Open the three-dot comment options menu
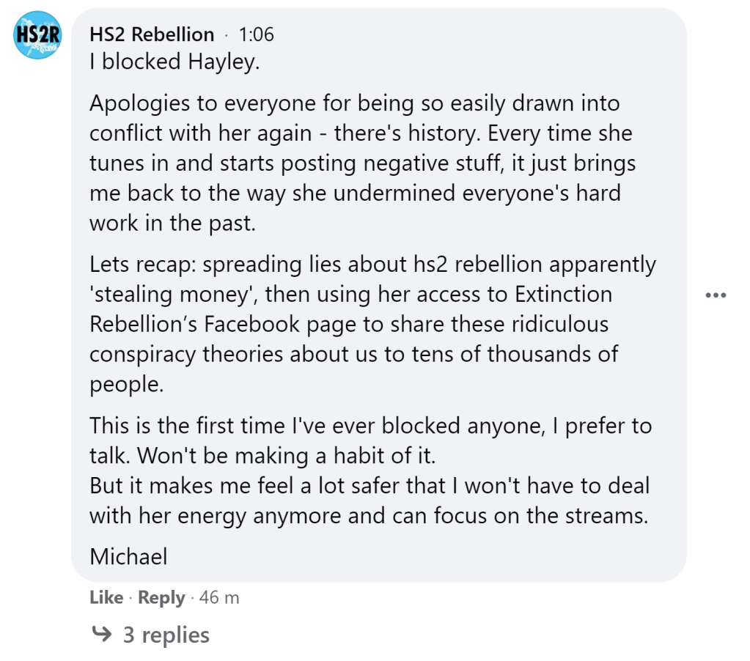 pos(715,296)
